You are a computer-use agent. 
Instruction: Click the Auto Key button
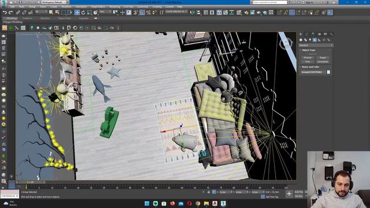[x=299, y=192]
